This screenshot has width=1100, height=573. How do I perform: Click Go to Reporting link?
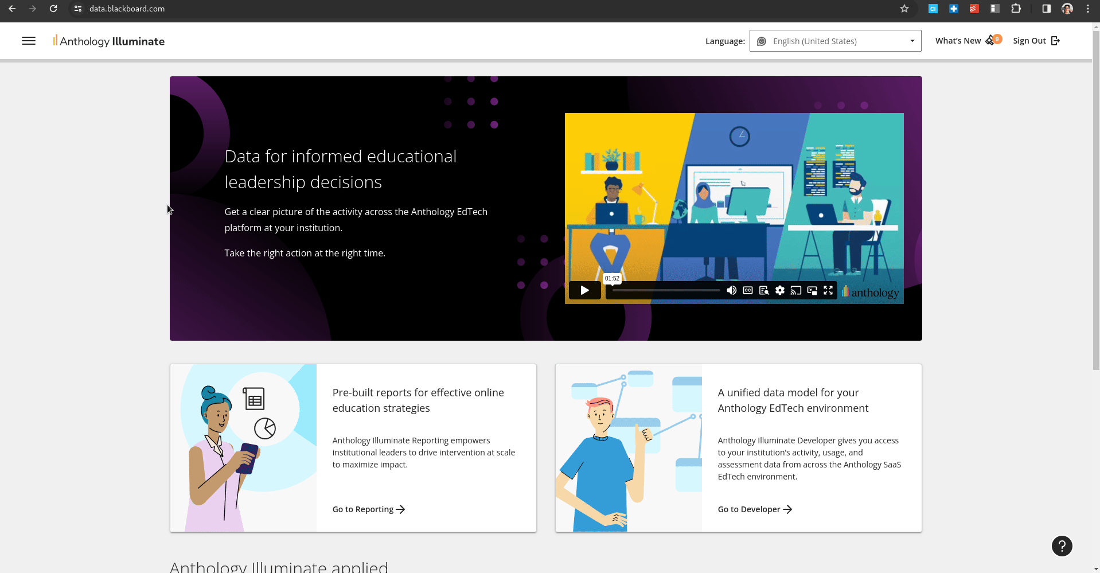click(369, 509)
